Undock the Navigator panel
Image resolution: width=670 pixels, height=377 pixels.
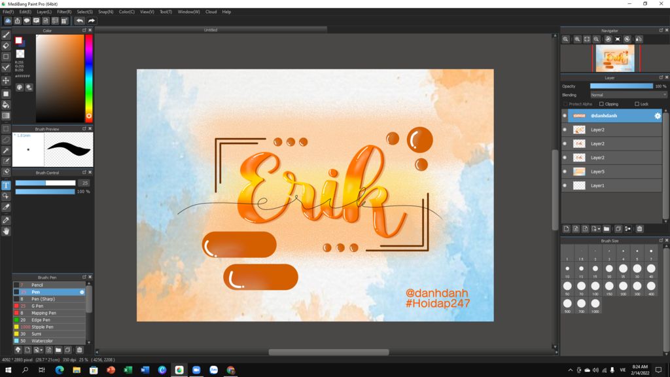pos(661,30)
